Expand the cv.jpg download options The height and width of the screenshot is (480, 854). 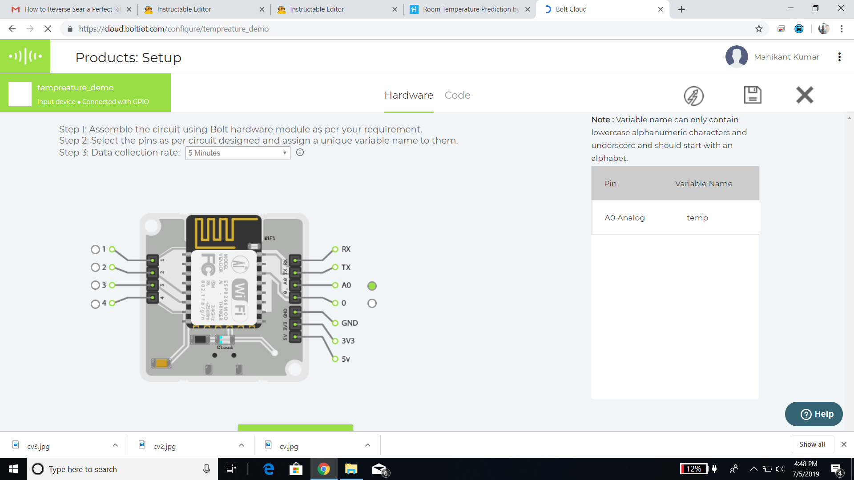[368, 445]
